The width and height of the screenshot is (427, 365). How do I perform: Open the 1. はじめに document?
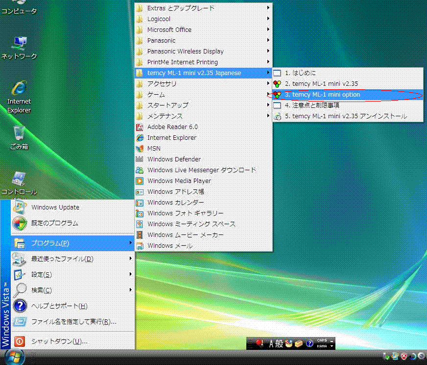coord(348,73)
